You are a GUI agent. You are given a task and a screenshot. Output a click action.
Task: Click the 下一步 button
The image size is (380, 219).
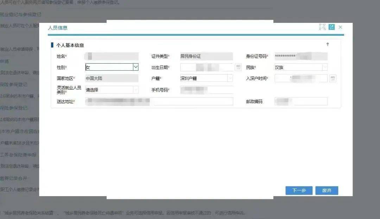(x=298, y=191)
